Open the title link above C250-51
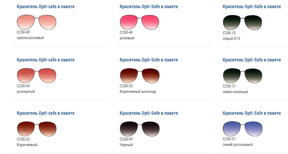This screenshot has width=288, height=154. click(x=252, y=113)
